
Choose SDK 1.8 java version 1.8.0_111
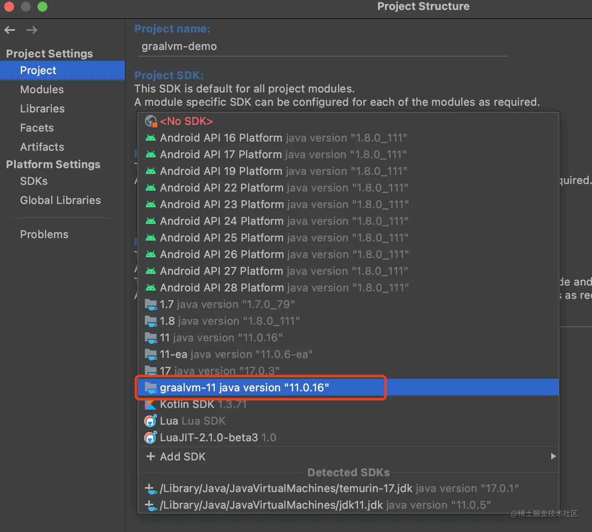tap(348, 321)
